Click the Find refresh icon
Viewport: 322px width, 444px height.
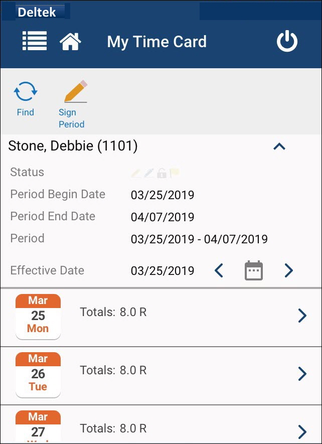pos(25,92)
